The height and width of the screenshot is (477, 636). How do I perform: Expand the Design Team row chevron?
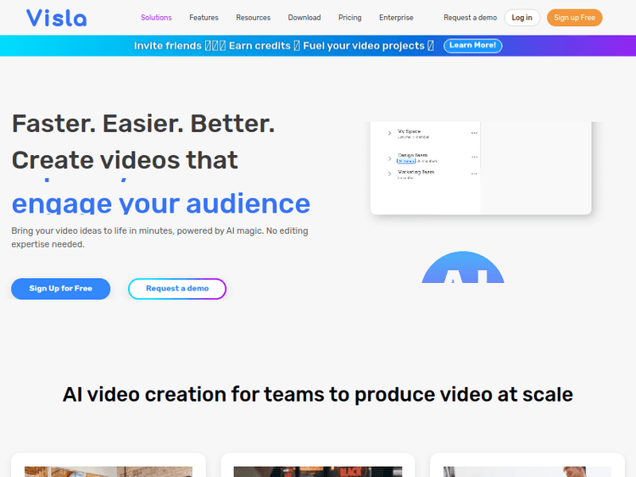pyautogui.click(x=389, y=158)
